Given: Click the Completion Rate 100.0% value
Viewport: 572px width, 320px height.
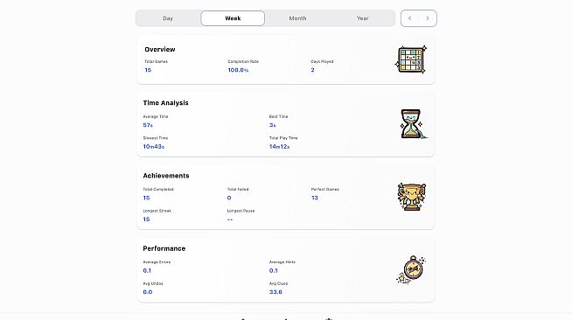Looking at the screenshot, I should (x=238, y=70).
